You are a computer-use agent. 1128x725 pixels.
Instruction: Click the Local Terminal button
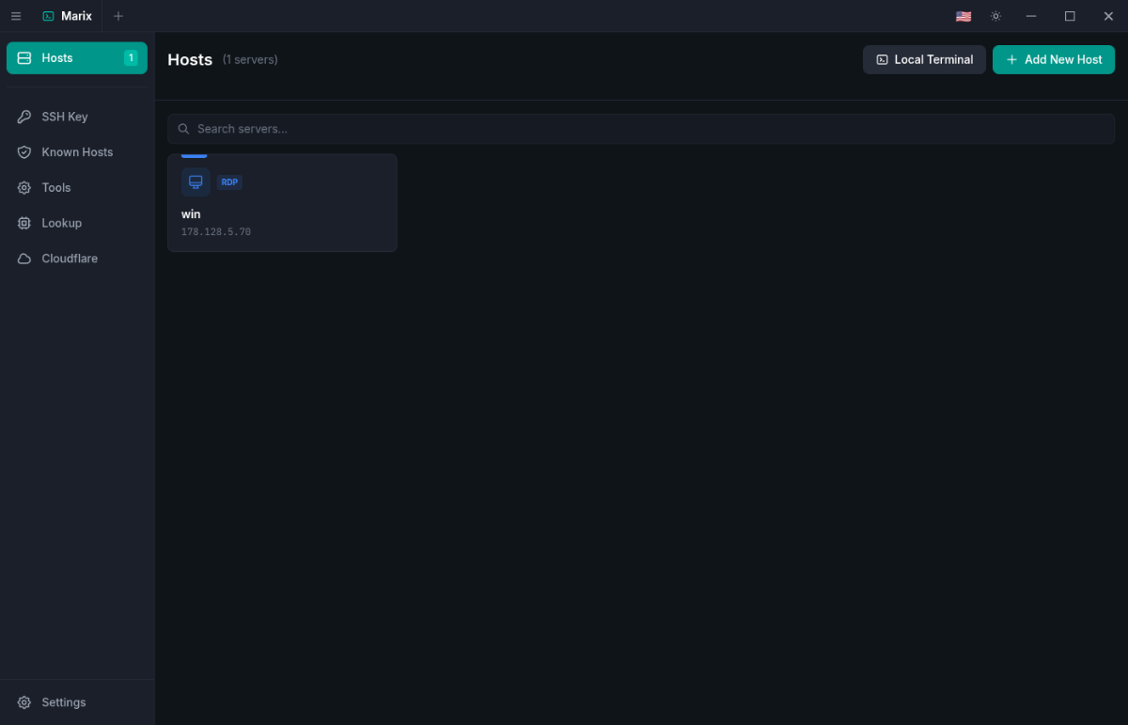924,59
